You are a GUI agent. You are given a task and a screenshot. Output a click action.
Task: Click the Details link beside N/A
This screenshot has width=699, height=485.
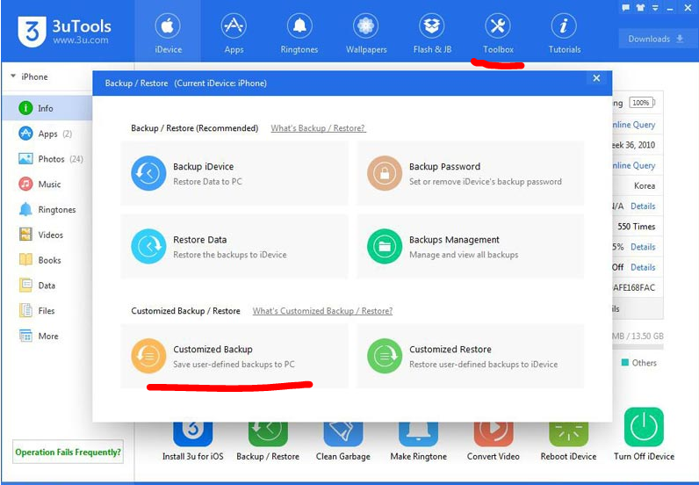click(x=643, y=206)
